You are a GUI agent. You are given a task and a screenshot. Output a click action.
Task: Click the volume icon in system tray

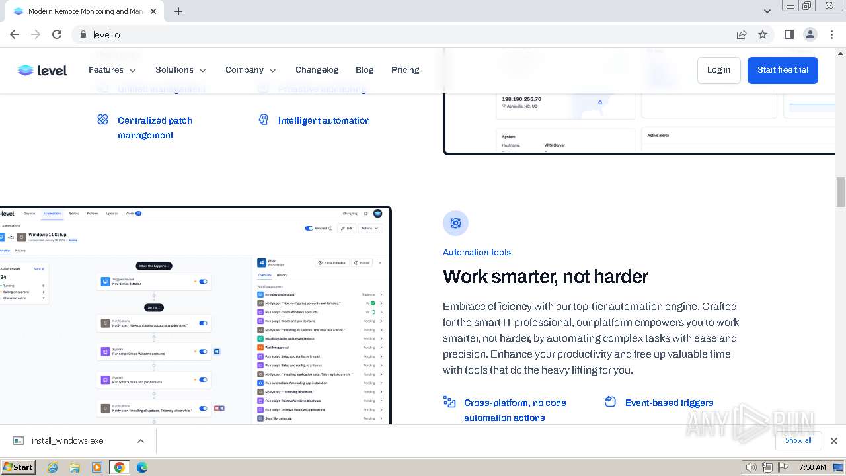[x=751, y=467]
